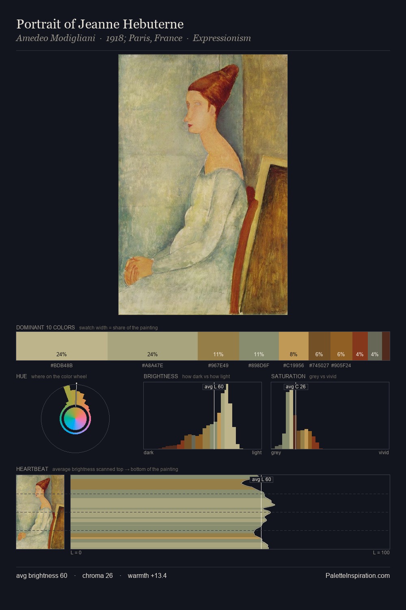Click the 'HEARTBEAT' section heading
This screenshot has height=610, width=406.
click(x=32, y=469)
